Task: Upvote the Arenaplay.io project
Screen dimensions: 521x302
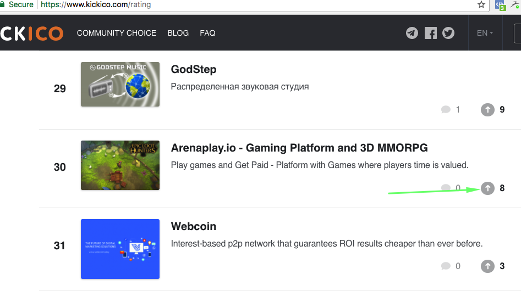Action: click(487, 188)
